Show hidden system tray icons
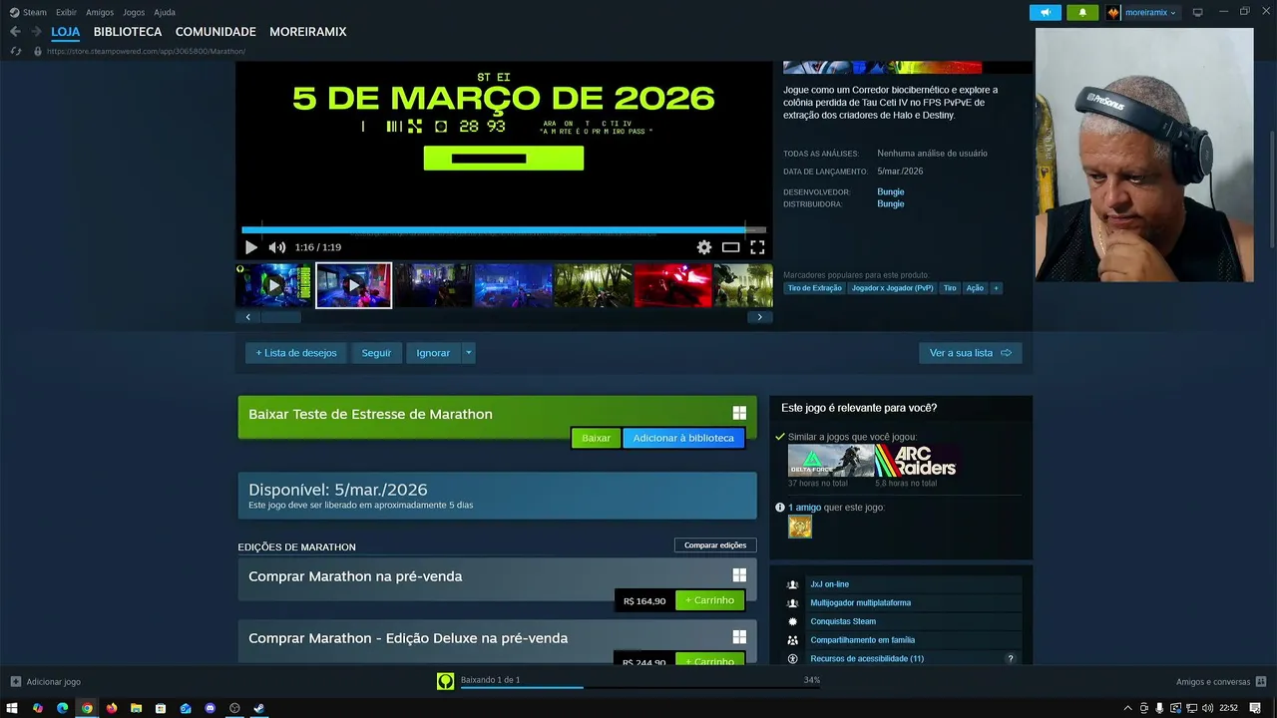Image resolution: width=1277 pixels, height=718 pixels. tap(1127, 708)
